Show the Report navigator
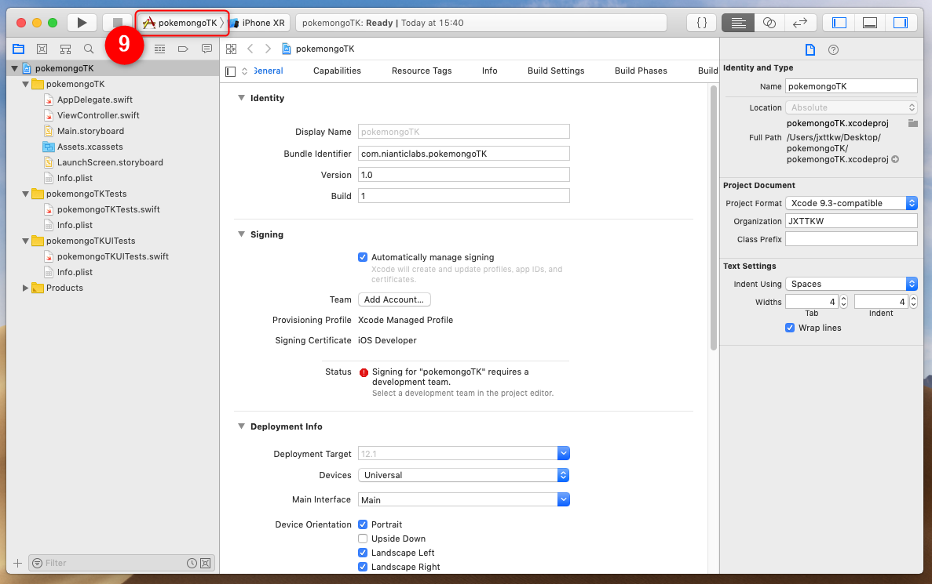Image resolution: width=932 pixels, height=584 pixels. pyautogui.click(x=207, y=49)
